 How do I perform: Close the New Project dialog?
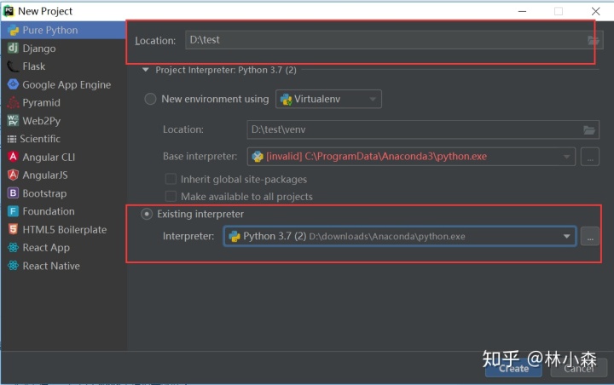click(x=595, y=11)
